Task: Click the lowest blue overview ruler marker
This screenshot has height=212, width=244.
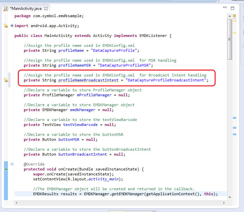Action: pos(234,134)
